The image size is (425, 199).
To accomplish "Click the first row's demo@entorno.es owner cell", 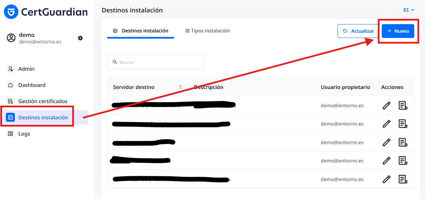I will (342, 106).
